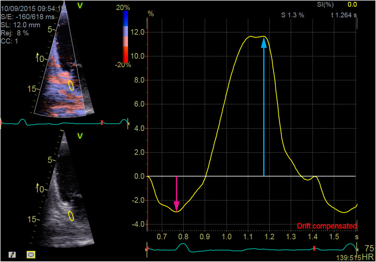The width and height of the screenshot is (376, 262).
Task: Toggle the Drift compensated setting
Action: click(327, 226)
